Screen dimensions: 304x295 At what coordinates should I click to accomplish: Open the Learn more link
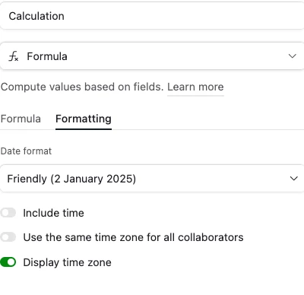195,87
